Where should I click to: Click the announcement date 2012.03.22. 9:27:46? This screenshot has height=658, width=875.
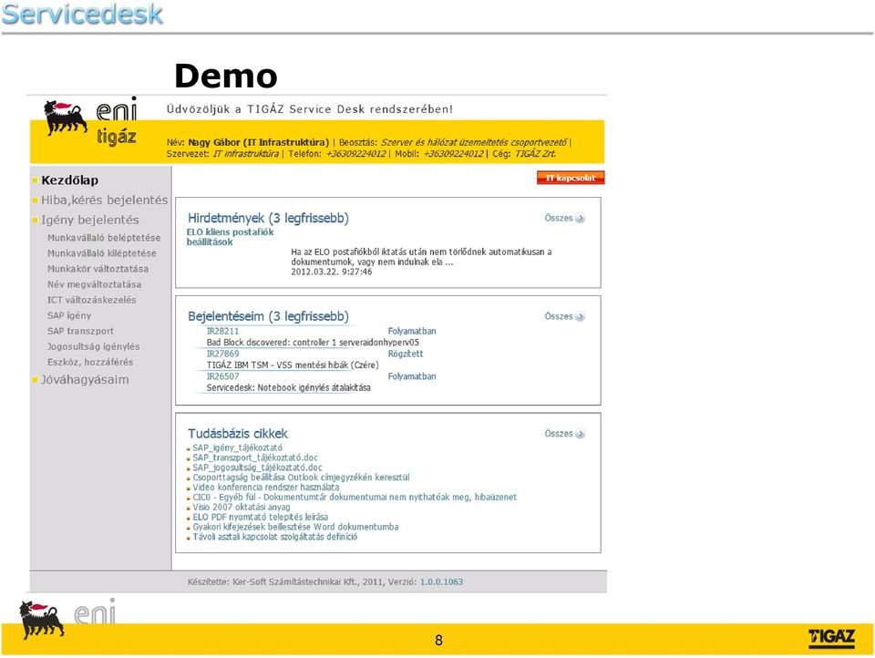tap(332, 272)
